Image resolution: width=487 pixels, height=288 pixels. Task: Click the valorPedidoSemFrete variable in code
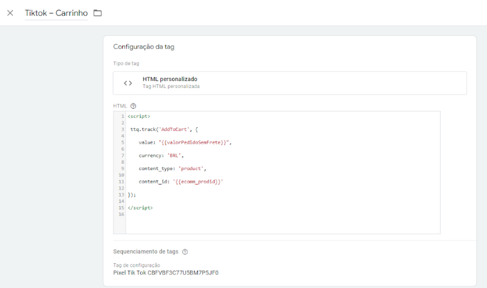195,142
